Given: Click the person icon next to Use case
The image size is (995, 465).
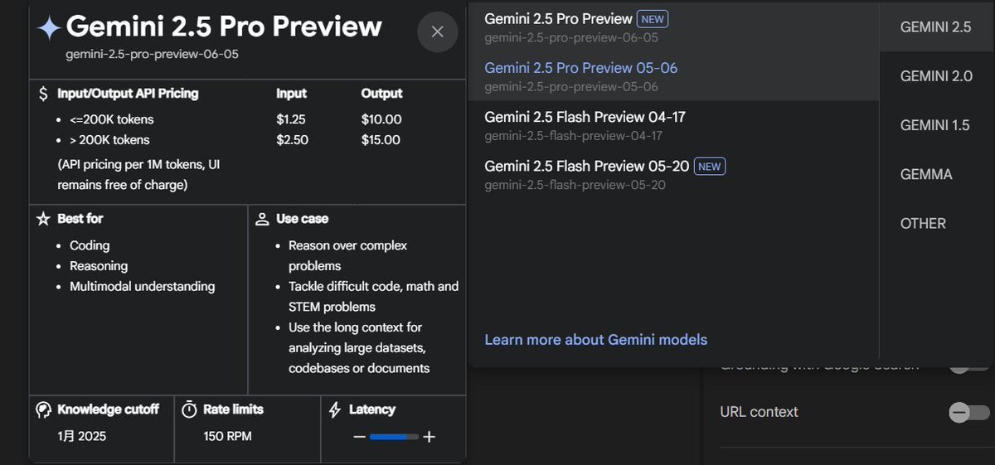Looking at the screenshot, I should click(262, 219).
